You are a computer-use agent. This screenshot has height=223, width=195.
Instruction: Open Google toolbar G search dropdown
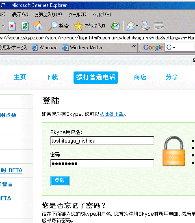[170, 48]
